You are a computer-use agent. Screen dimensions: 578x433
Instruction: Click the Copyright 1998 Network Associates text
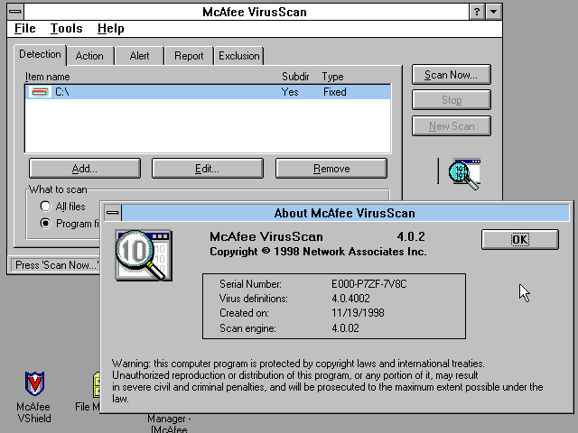pos(318,252)
